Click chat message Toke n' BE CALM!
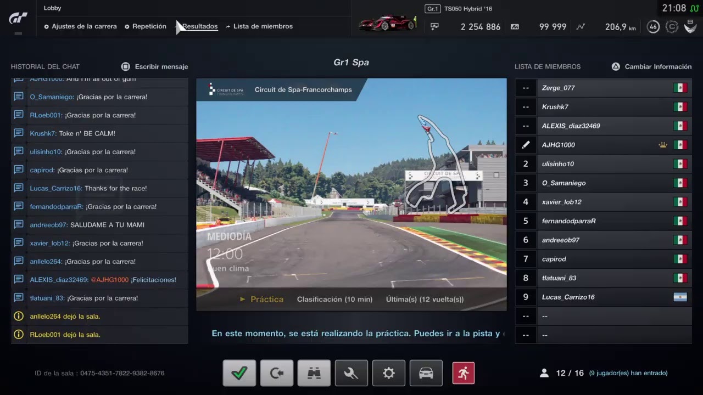703x395 pixels. pyautogui.click(x=87, y=133)
